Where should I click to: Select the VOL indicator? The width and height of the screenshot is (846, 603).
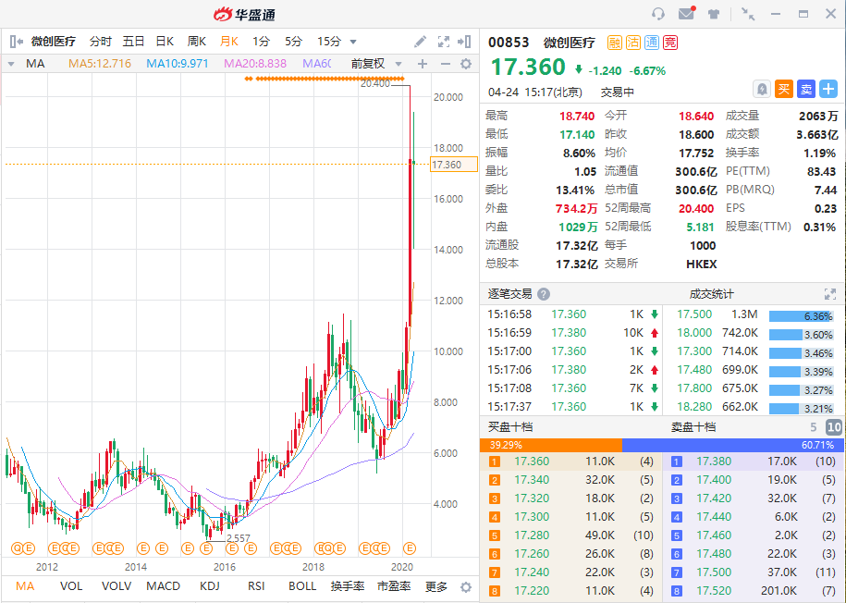pyautogui.click(x=71, y=586)
